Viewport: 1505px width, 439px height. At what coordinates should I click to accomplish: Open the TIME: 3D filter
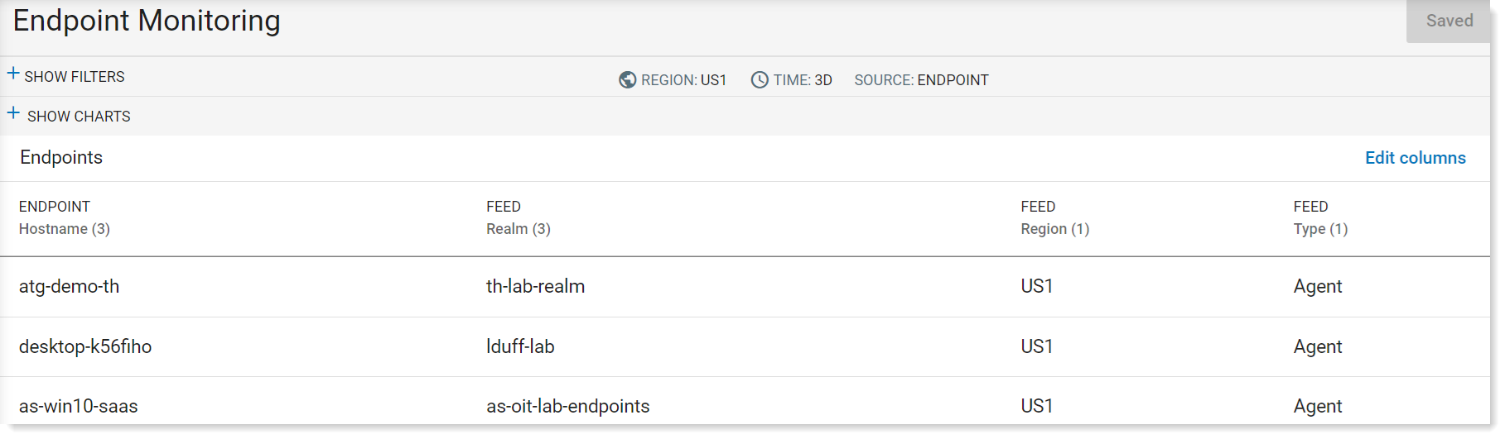coord(791,80)
